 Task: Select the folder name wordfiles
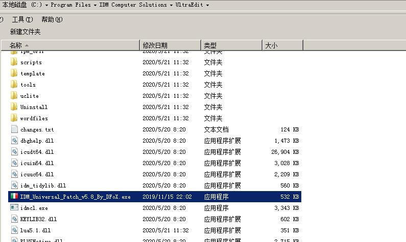pos(34,118)
